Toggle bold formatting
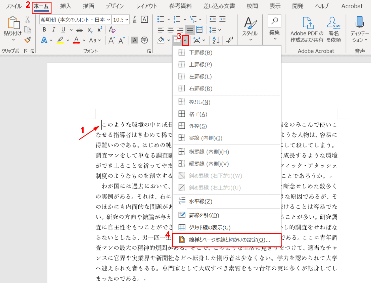 point(44,30)
